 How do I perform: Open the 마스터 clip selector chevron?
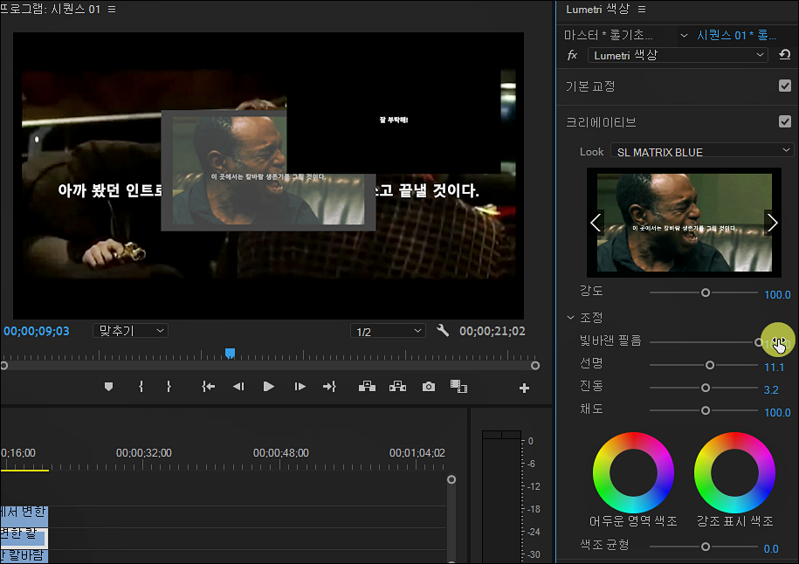point(684,35)
